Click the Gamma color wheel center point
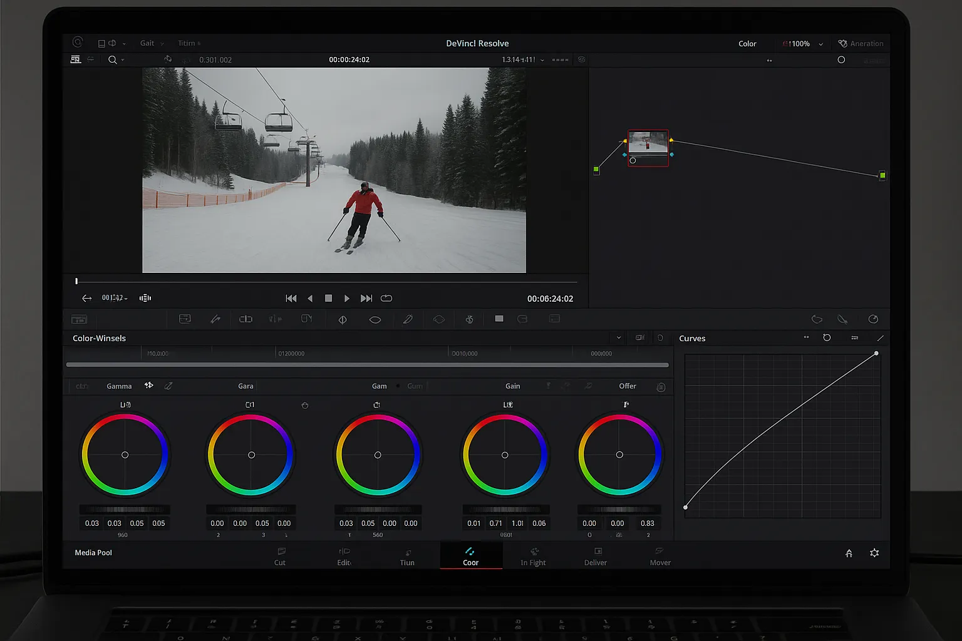 (x=125, y=455)
